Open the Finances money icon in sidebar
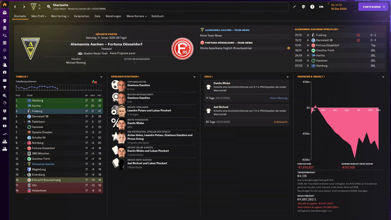This screenshot has width=391, height=220. (x=5, y=126)
